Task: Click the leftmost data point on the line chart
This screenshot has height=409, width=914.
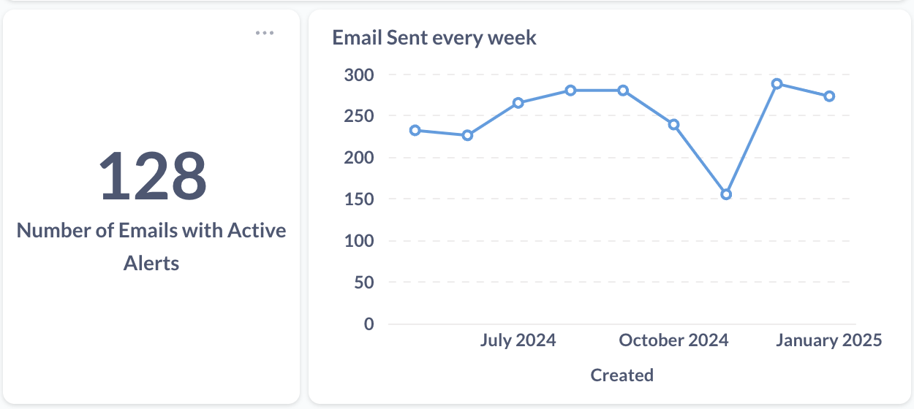Action: pos(415,131)
